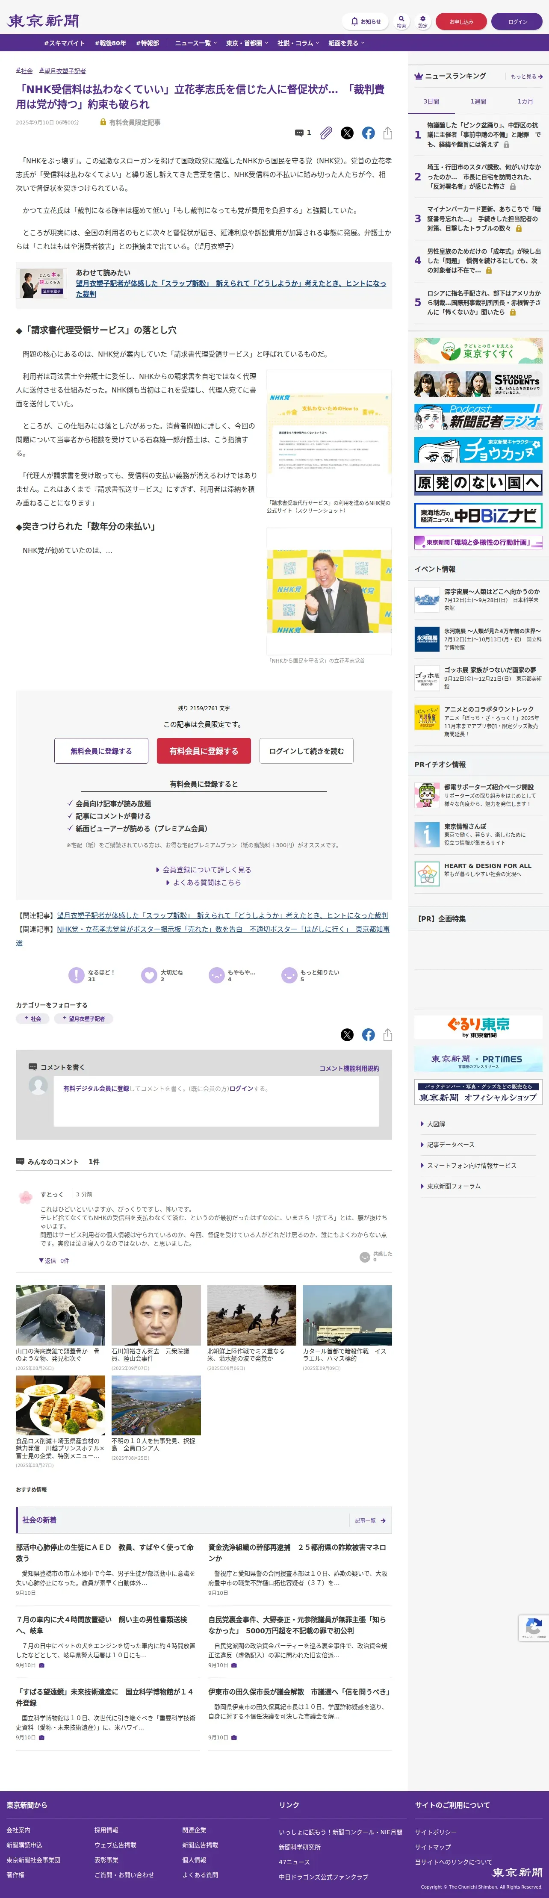Viewport: 549px width, 1898px height.
Task: Click the お申し込み button
Action: click(461, 21)
